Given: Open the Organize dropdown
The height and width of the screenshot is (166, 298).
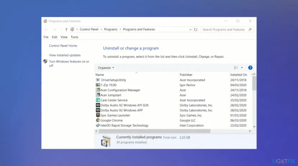Looking at the screenshot, I should pos(106,68).
